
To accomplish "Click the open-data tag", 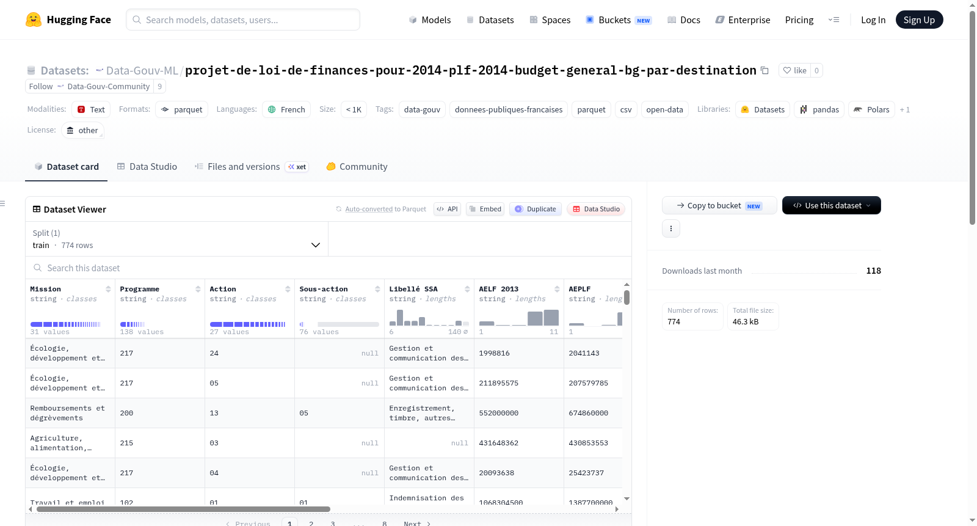I will click(664, 109).
